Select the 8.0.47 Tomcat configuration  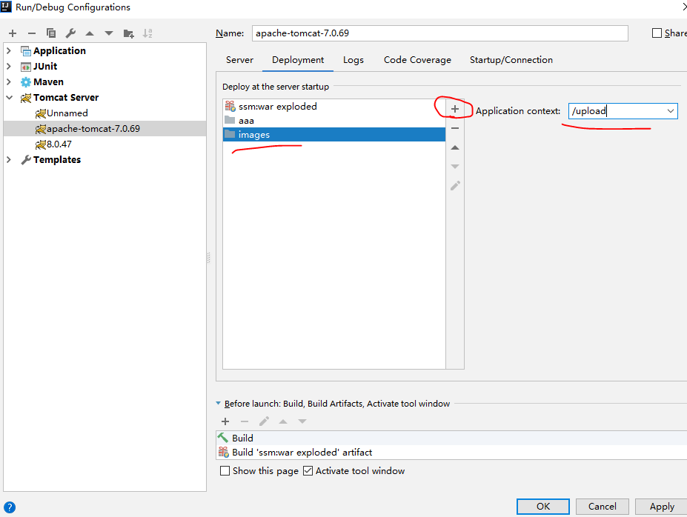(x=54, y=144)
